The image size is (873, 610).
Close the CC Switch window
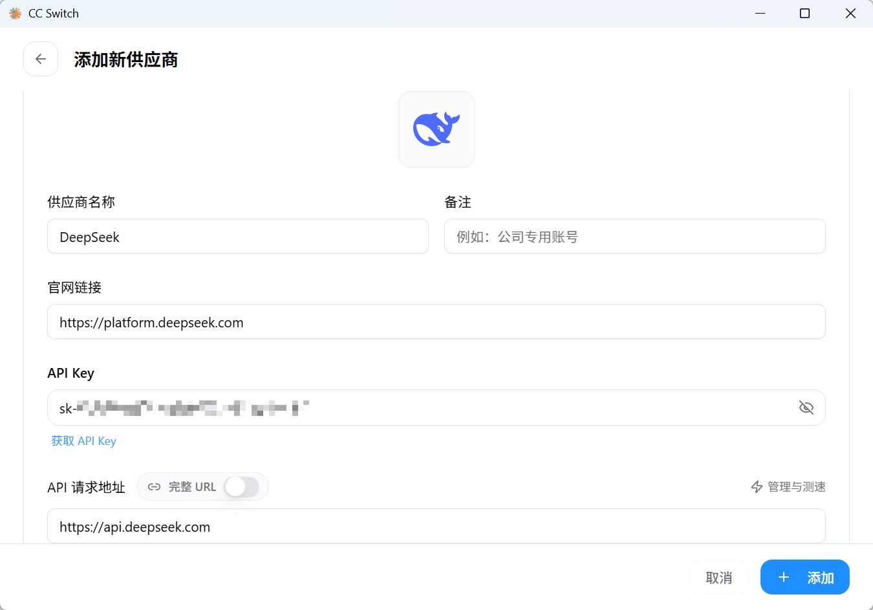click(850, 14)
